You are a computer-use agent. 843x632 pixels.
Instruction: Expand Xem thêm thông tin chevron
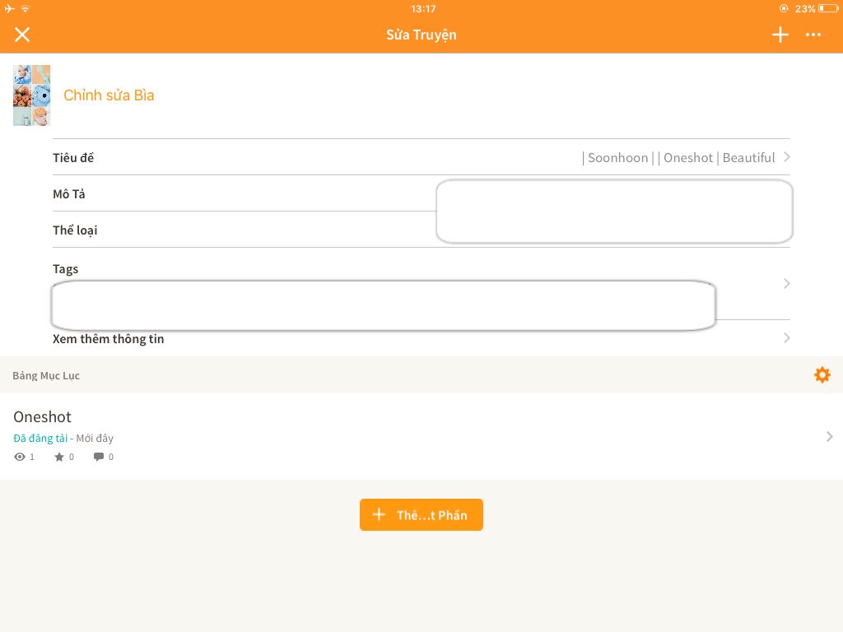[x=786, y=338]
